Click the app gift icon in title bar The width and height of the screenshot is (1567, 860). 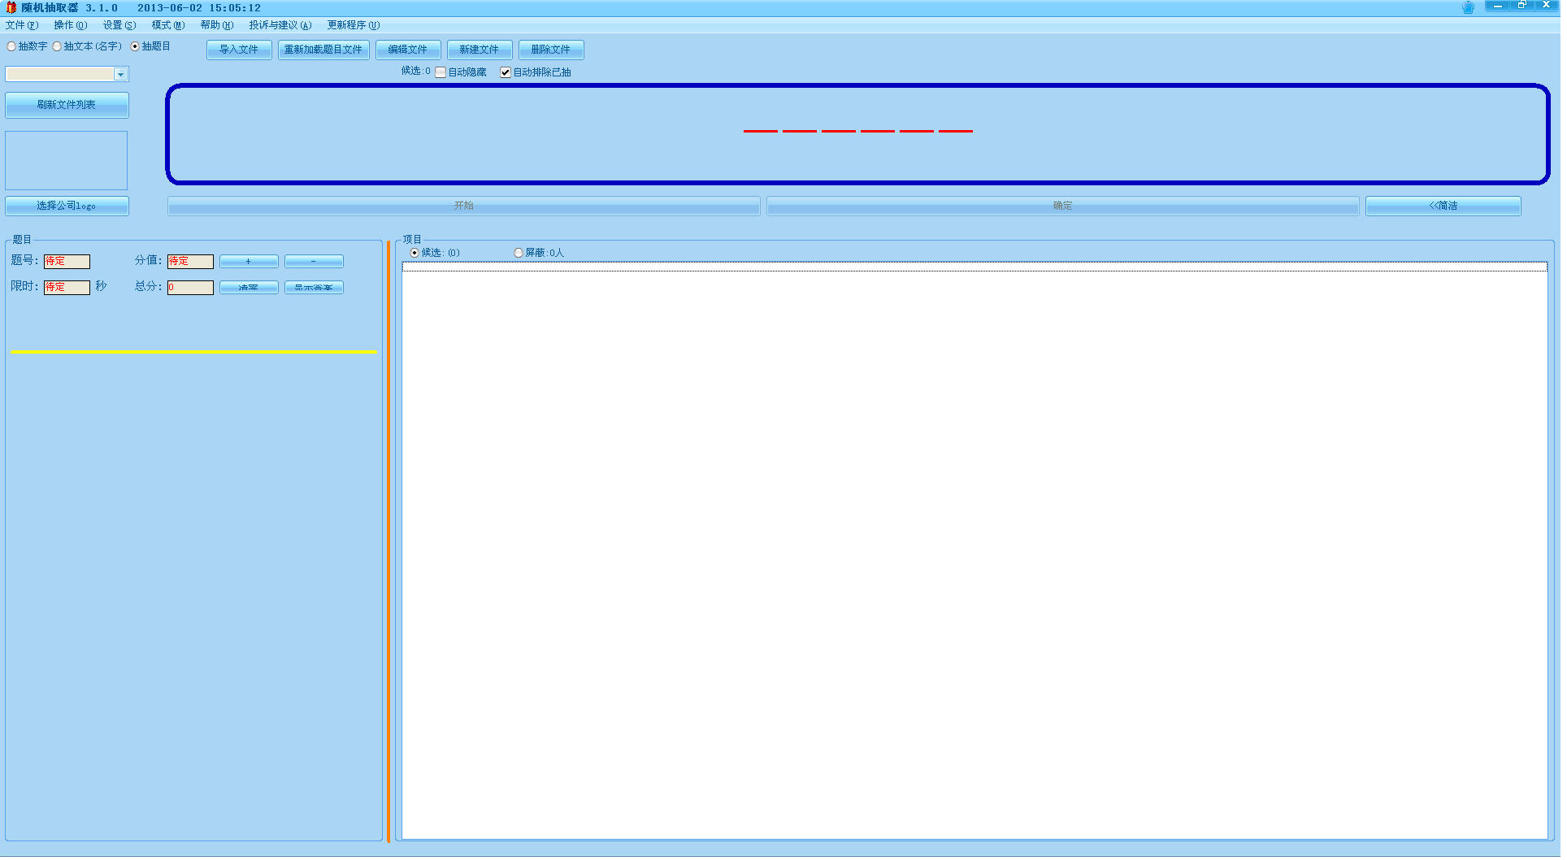point(11,7)
